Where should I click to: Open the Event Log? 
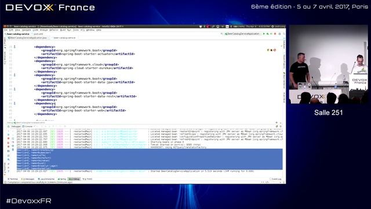[x=275, y=179]
